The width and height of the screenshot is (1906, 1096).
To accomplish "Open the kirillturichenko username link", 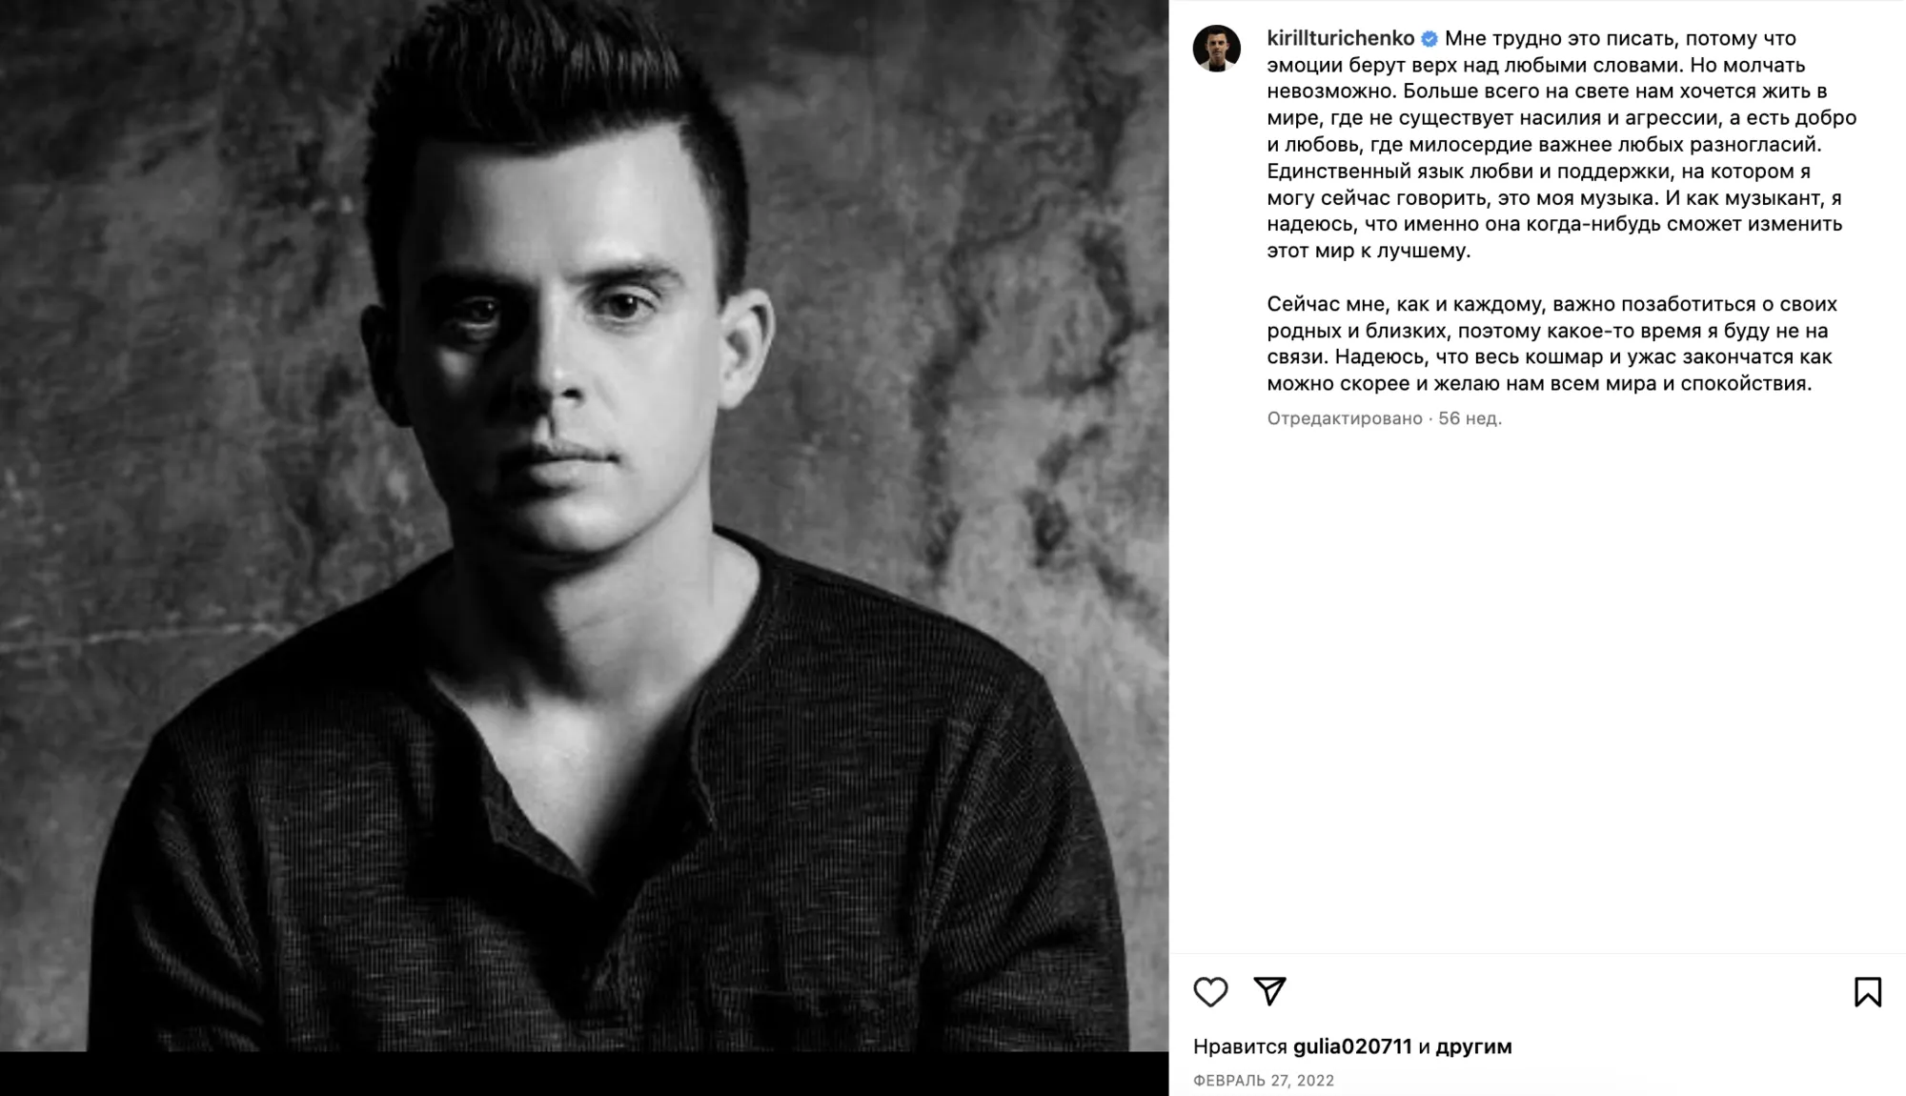I will tap(1340, 38).
